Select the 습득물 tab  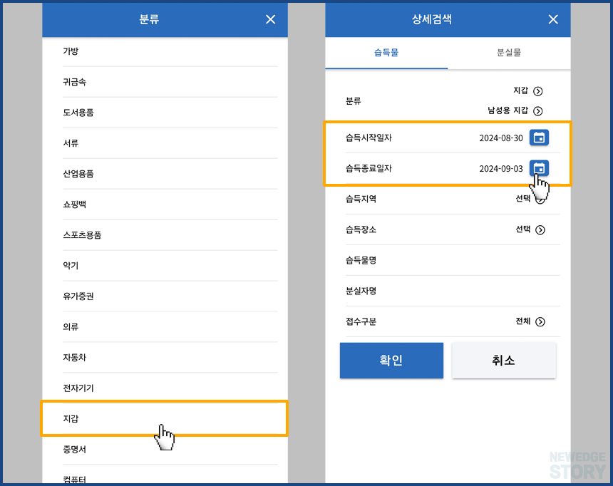tap(386, 53)
